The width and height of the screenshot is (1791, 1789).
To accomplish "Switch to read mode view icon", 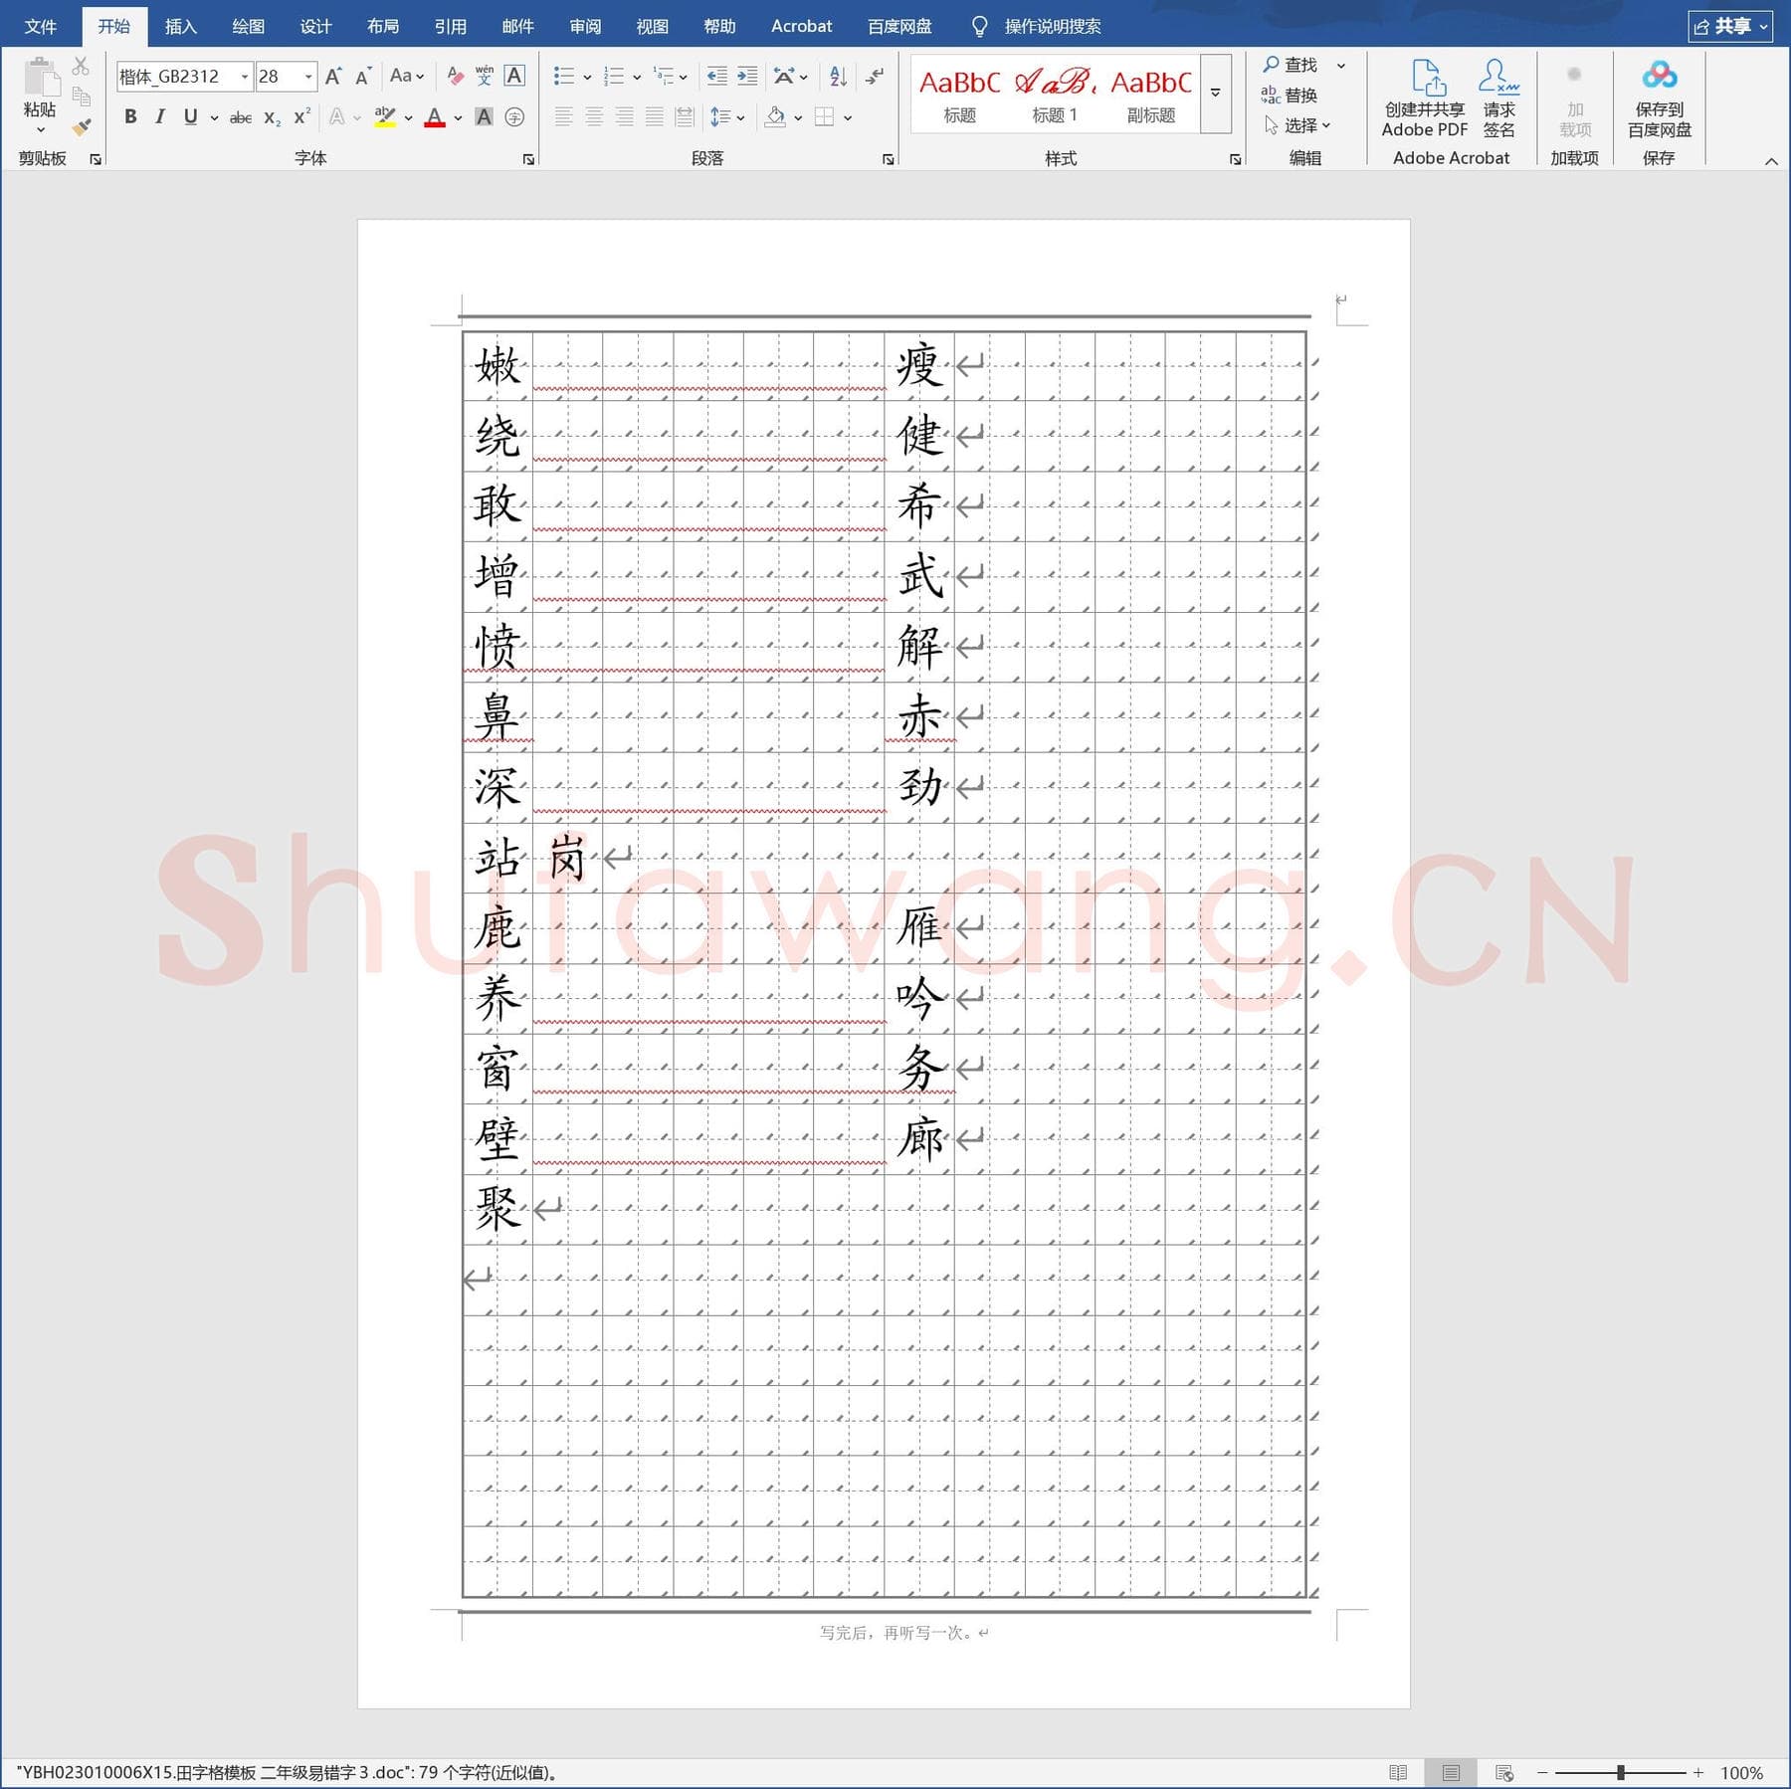I will click(1398, 1772).
